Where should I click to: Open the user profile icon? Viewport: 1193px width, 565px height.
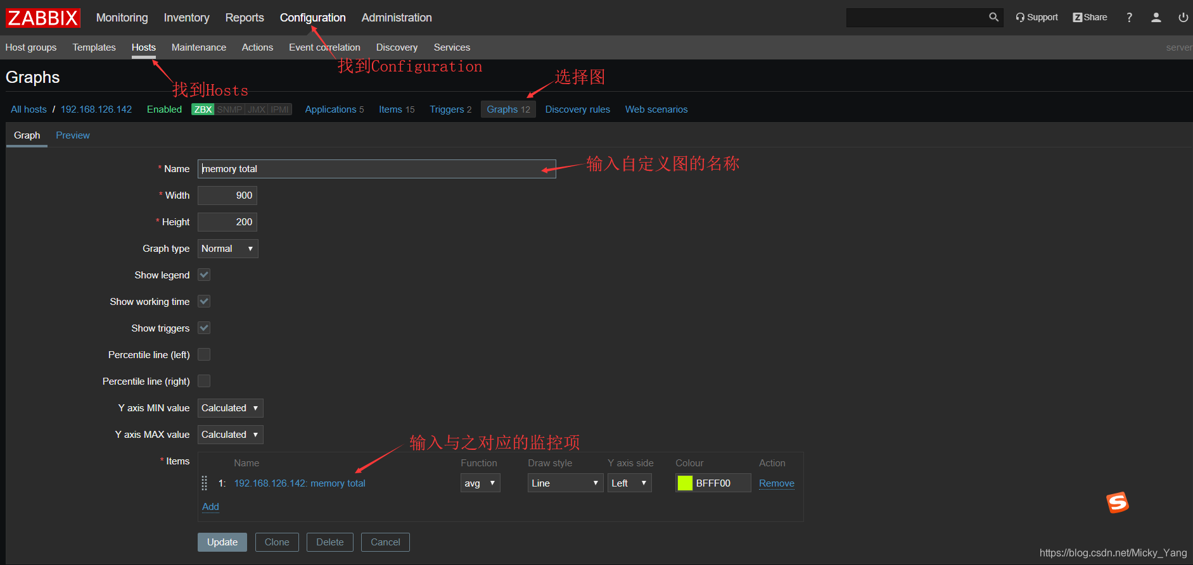point(1156,18)
